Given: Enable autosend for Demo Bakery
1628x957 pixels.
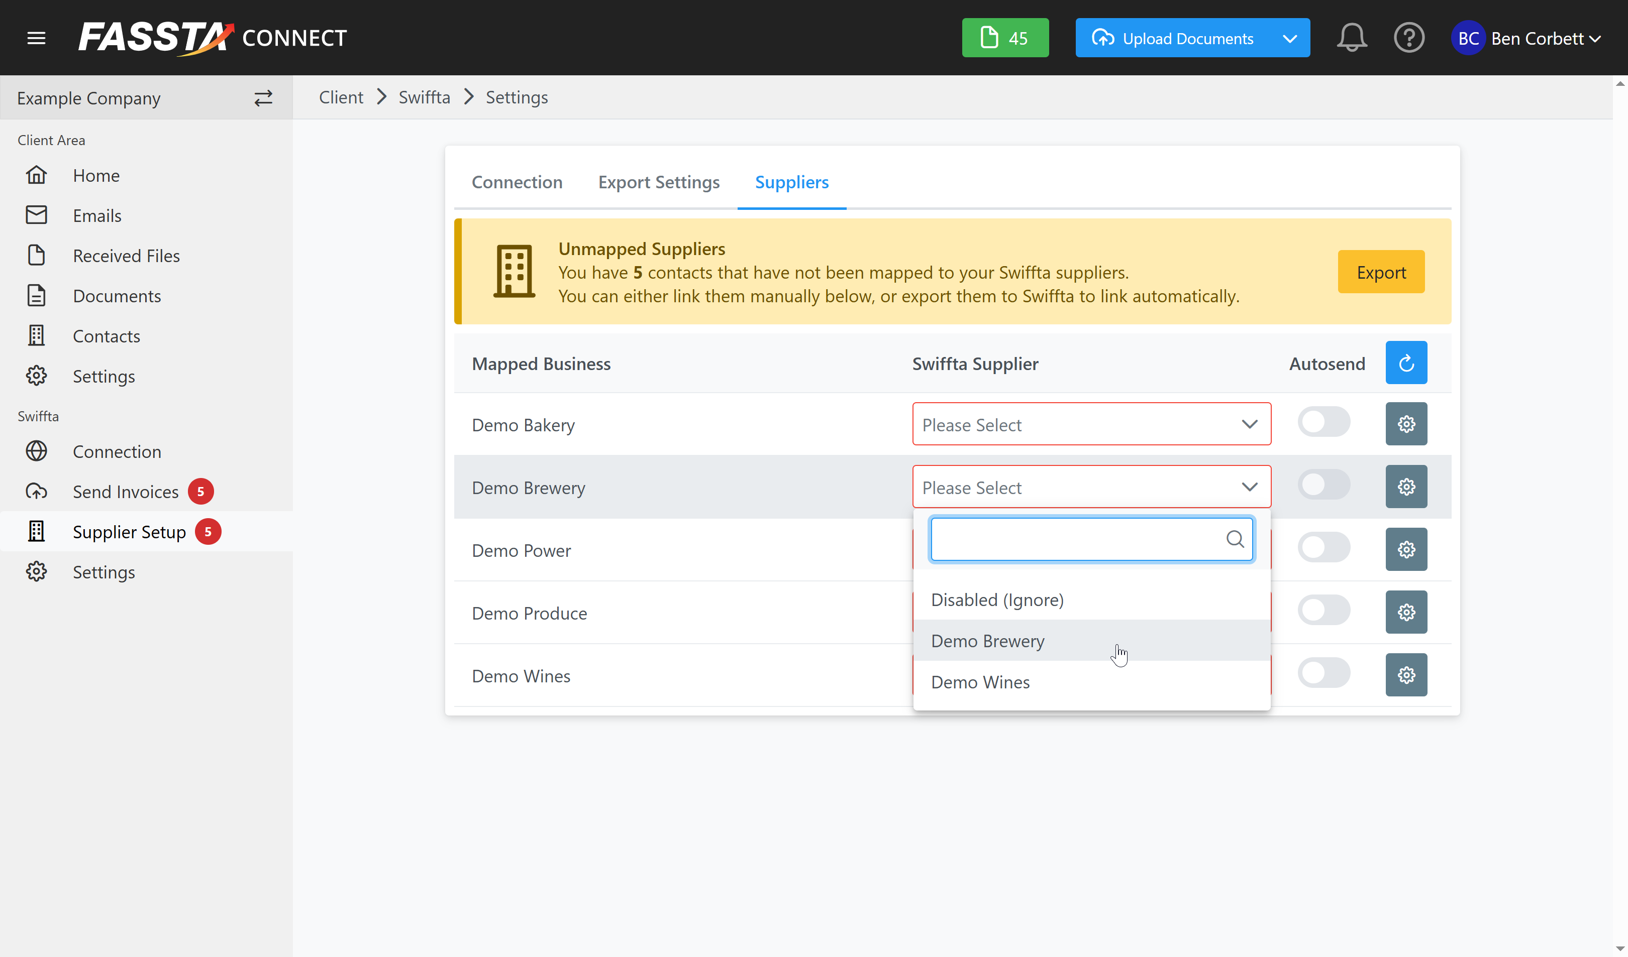Looking at the screenshot, I should 1323,423.
